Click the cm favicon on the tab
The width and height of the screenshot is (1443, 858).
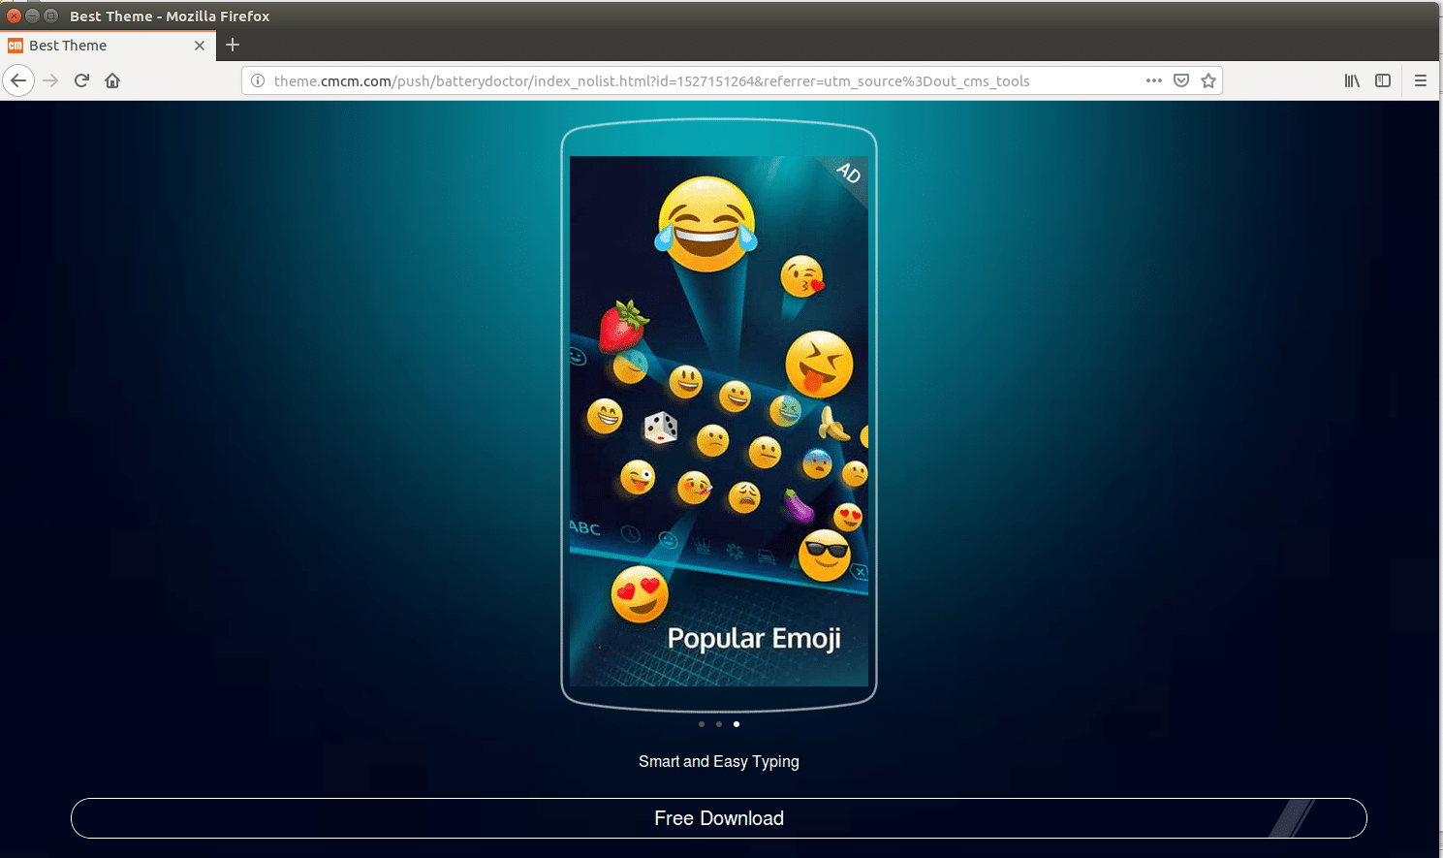pyautogui.click(x=16, y=46)
